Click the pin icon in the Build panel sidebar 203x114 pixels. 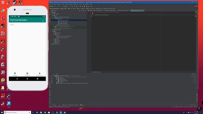pos(52,81)
